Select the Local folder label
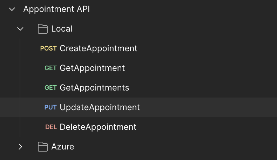277x160 pixels. (62, 29)
